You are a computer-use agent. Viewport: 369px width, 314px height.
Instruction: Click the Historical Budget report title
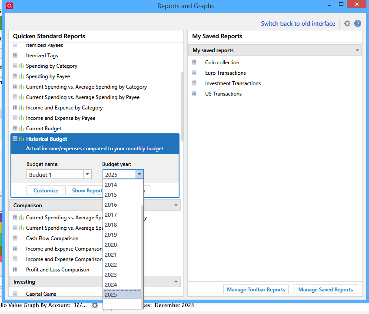click(47, 139)
